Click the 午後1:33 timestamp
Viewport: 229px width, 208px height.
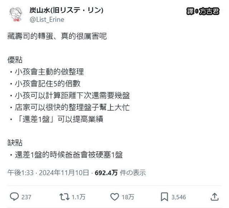click(20, 173)
